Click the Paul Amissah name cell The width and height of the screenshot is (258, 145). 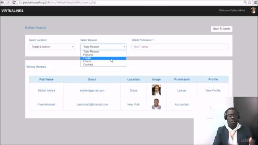tap(46, 104)
